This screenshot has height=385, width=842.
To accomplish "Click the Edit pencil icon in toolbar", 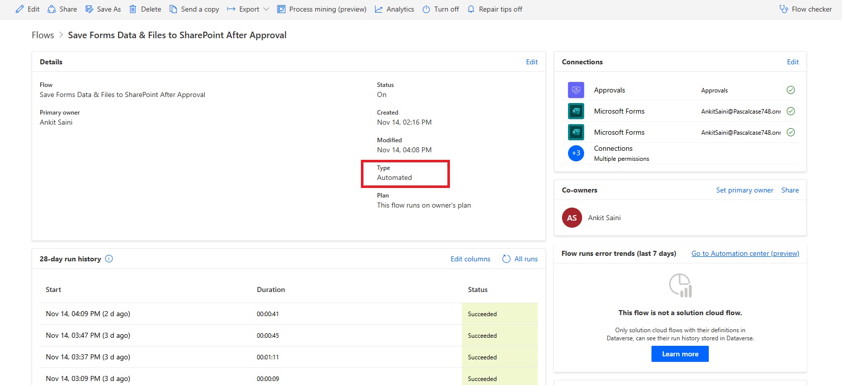I will (x=20, y=9).
